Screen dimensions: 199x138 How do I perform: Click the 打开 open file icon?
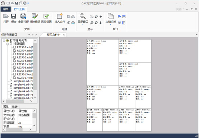[x=6, y=16]
